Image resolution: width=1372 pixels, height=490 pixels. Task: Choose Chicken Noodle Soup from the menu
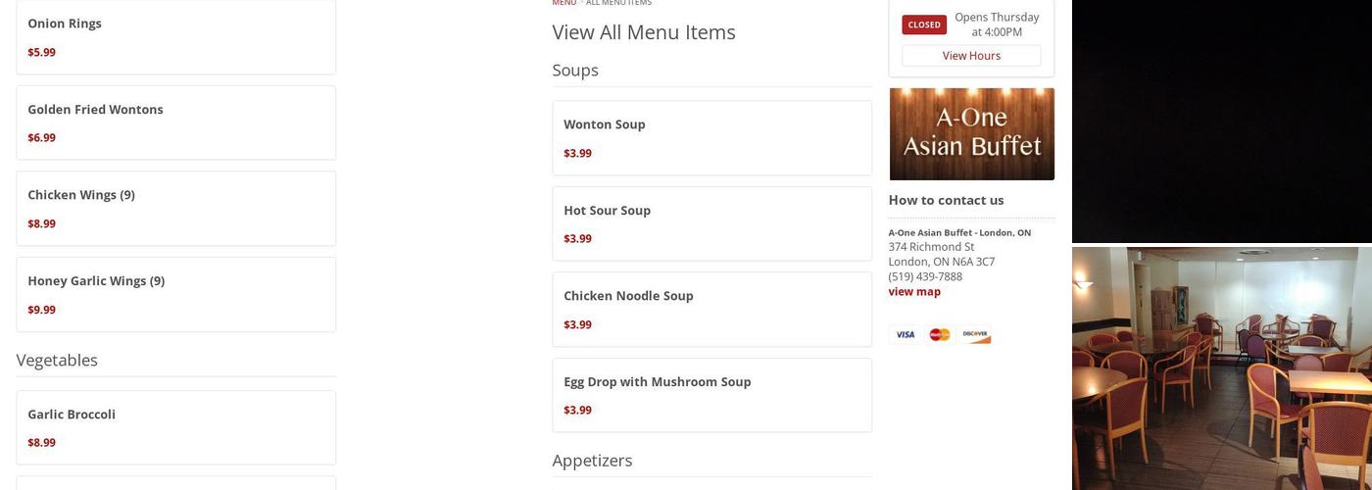(711, 309)
